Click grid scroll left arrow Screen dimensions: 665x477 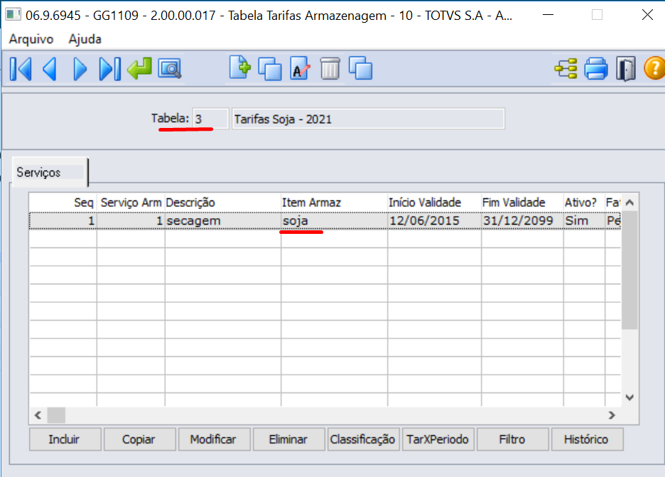coord(38,415)
